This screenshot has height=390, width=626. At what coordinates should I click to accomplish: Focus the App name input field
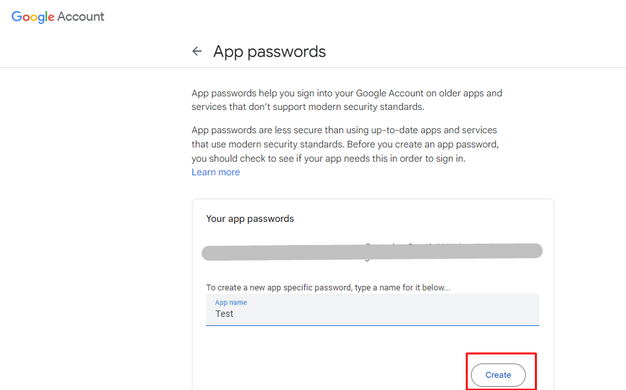[x=372, y=310]
